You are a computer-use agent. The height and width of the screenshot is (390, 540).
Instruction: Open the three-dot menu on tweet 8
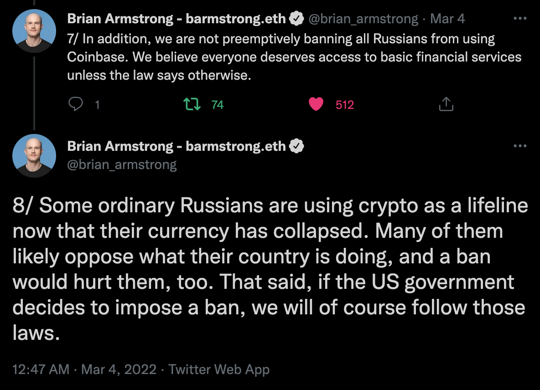(x=519, y=146)
